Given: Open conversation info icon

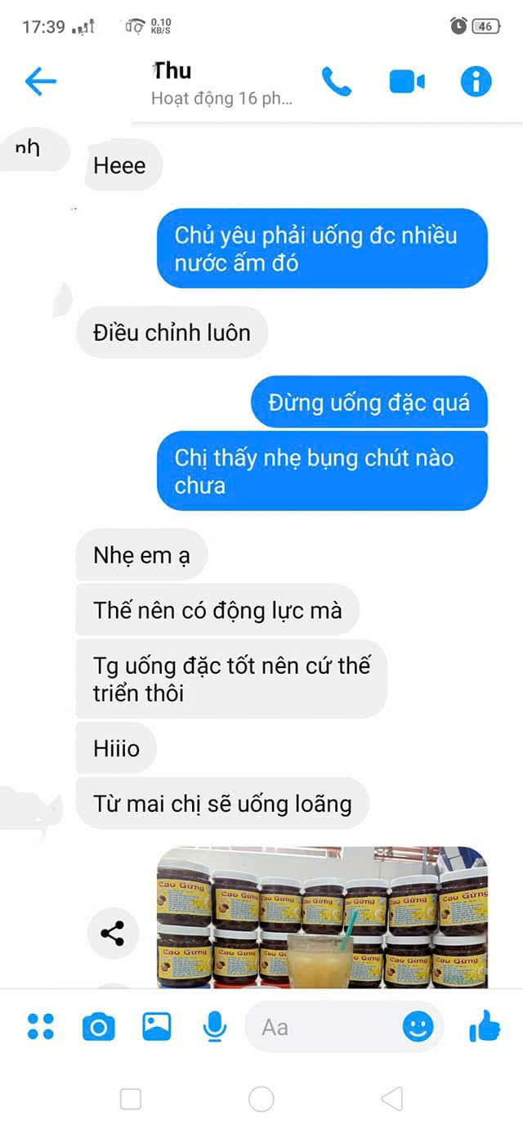Looking at the screenshot, I should (x=476, y=82).
